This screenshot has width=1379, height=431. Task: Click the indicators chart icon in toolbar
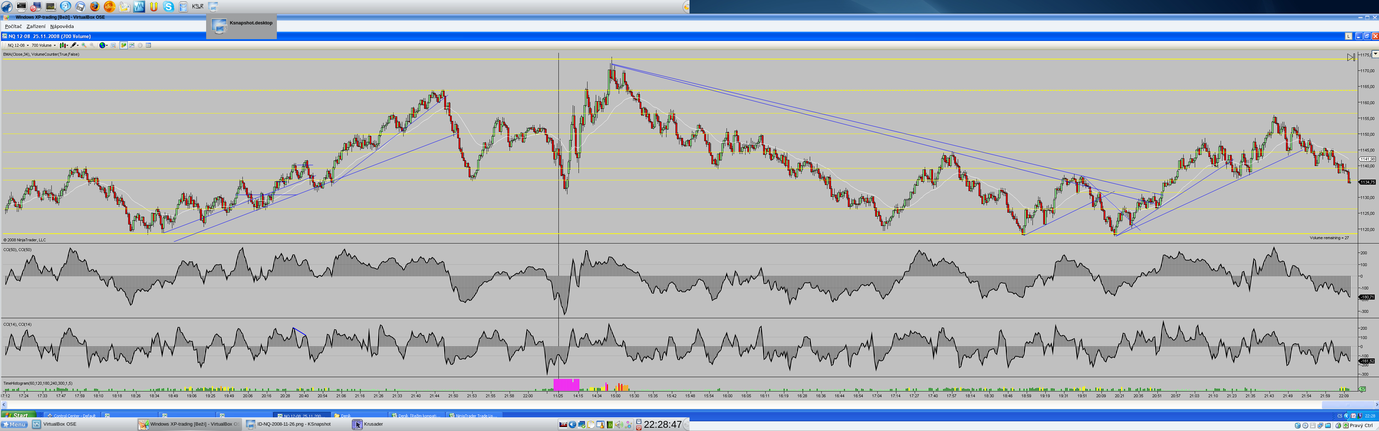(132, 46)
